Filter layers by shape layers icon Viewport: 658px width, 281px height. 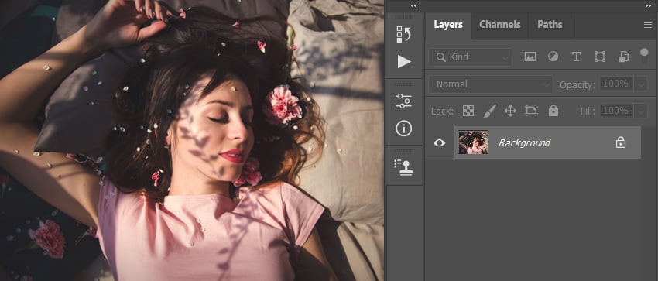pos(600,57)
